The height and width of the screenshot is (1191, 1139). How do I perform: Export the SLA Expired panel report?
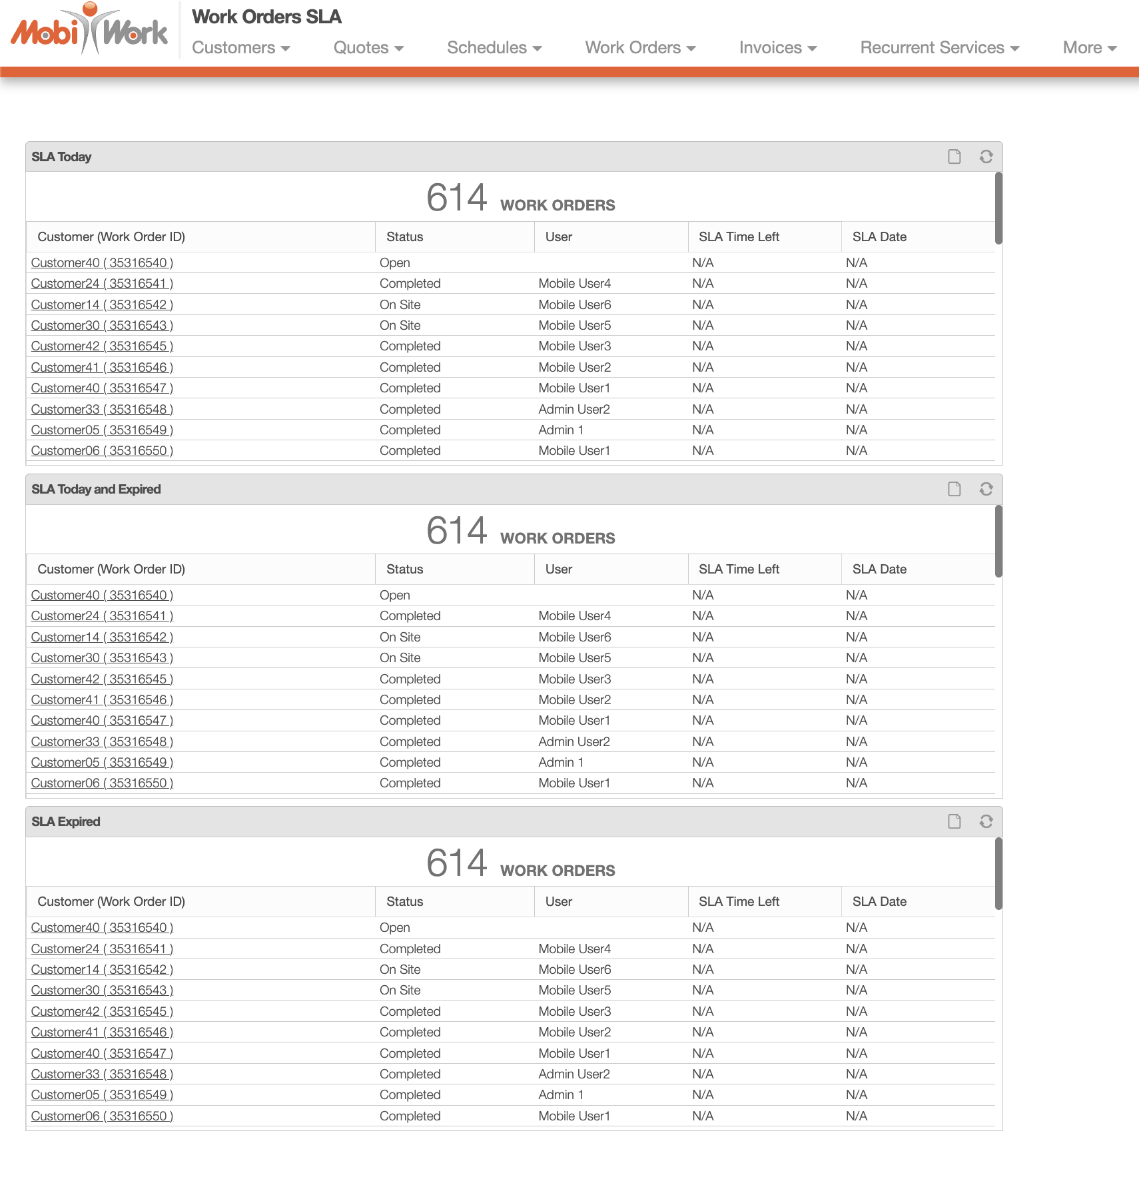[x=954, y=821]
